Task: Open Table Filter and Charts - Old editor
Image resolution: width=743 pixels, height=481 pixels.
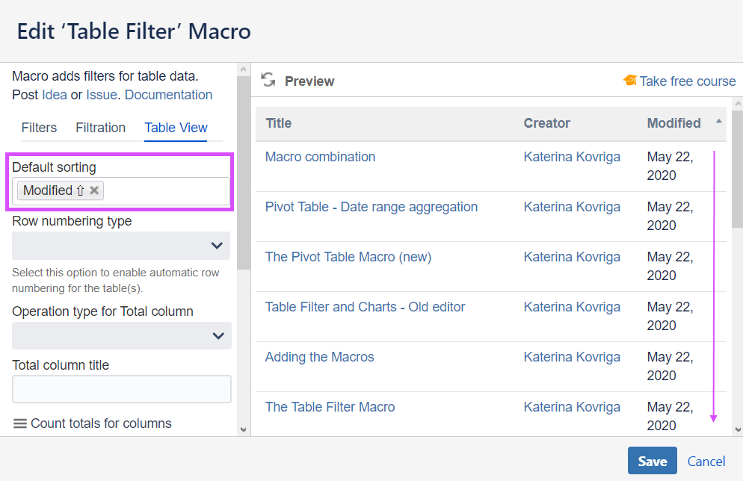Action: pyautogui.click(x=365, y=307)
